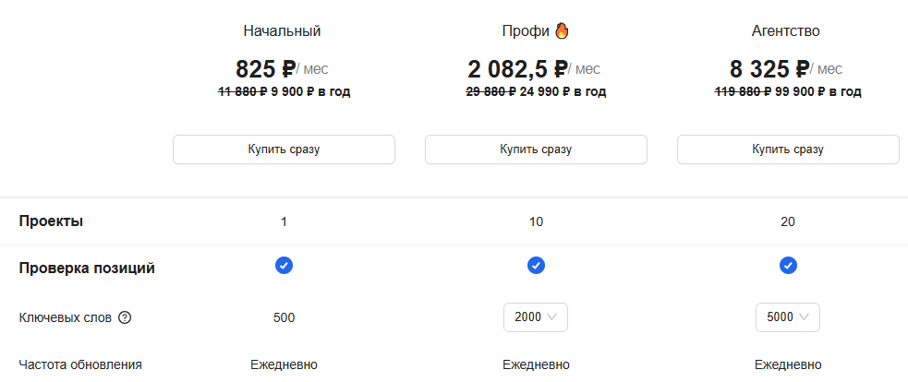
Task: Click the 825 ₽ monthly price
Action: (264, 69)
